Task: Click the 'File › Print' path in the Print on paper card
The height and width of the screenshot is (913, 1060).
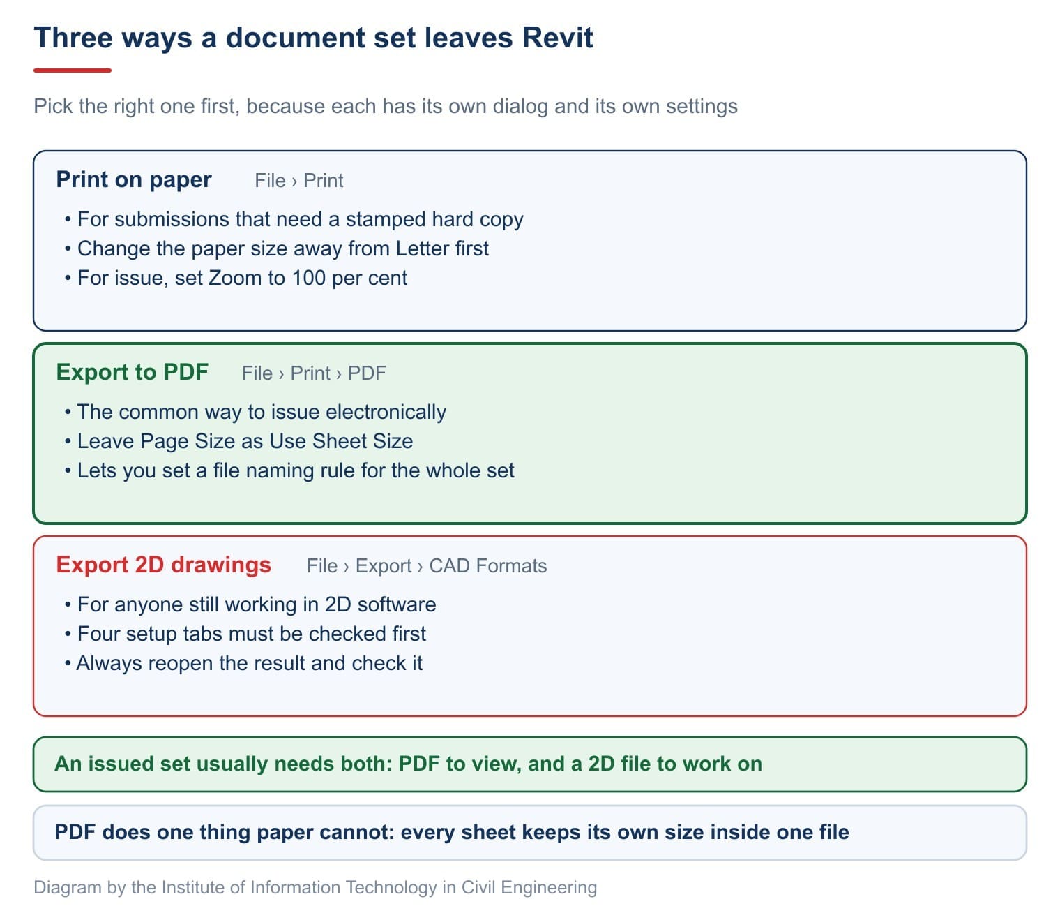Action: tap(298, 181)
